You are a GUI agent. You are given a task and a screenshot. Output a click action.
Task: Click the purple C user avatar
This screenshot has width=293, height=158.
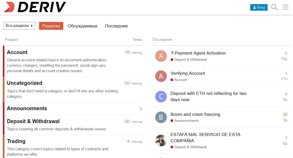pos(161,96)
